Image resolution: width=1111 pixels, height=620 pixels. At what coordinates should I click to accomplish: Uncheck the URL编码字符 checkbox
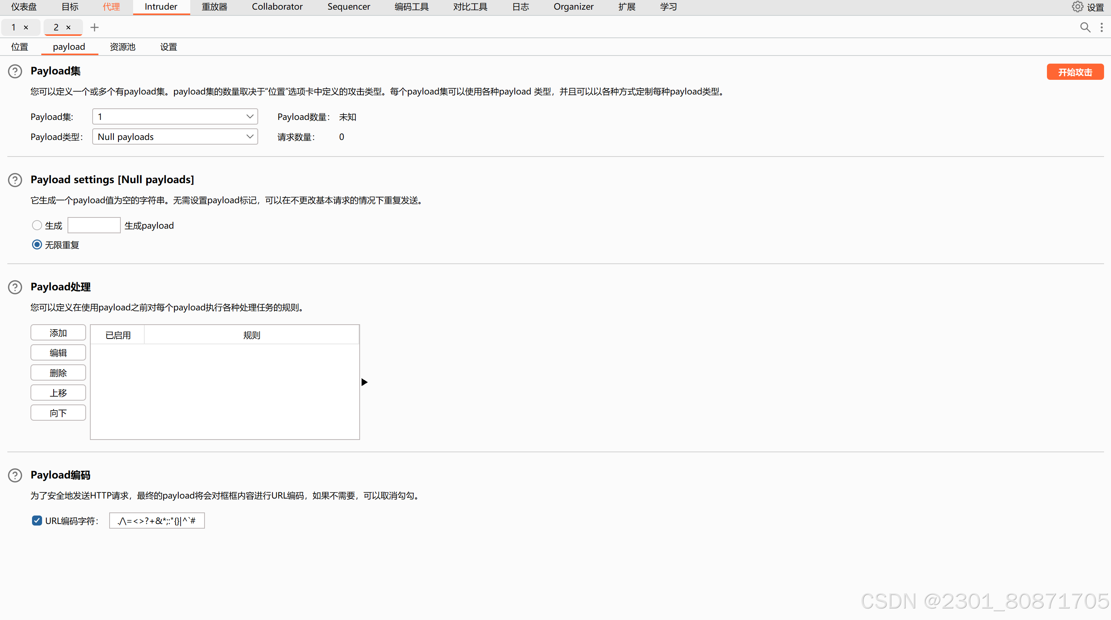(37, 521)
